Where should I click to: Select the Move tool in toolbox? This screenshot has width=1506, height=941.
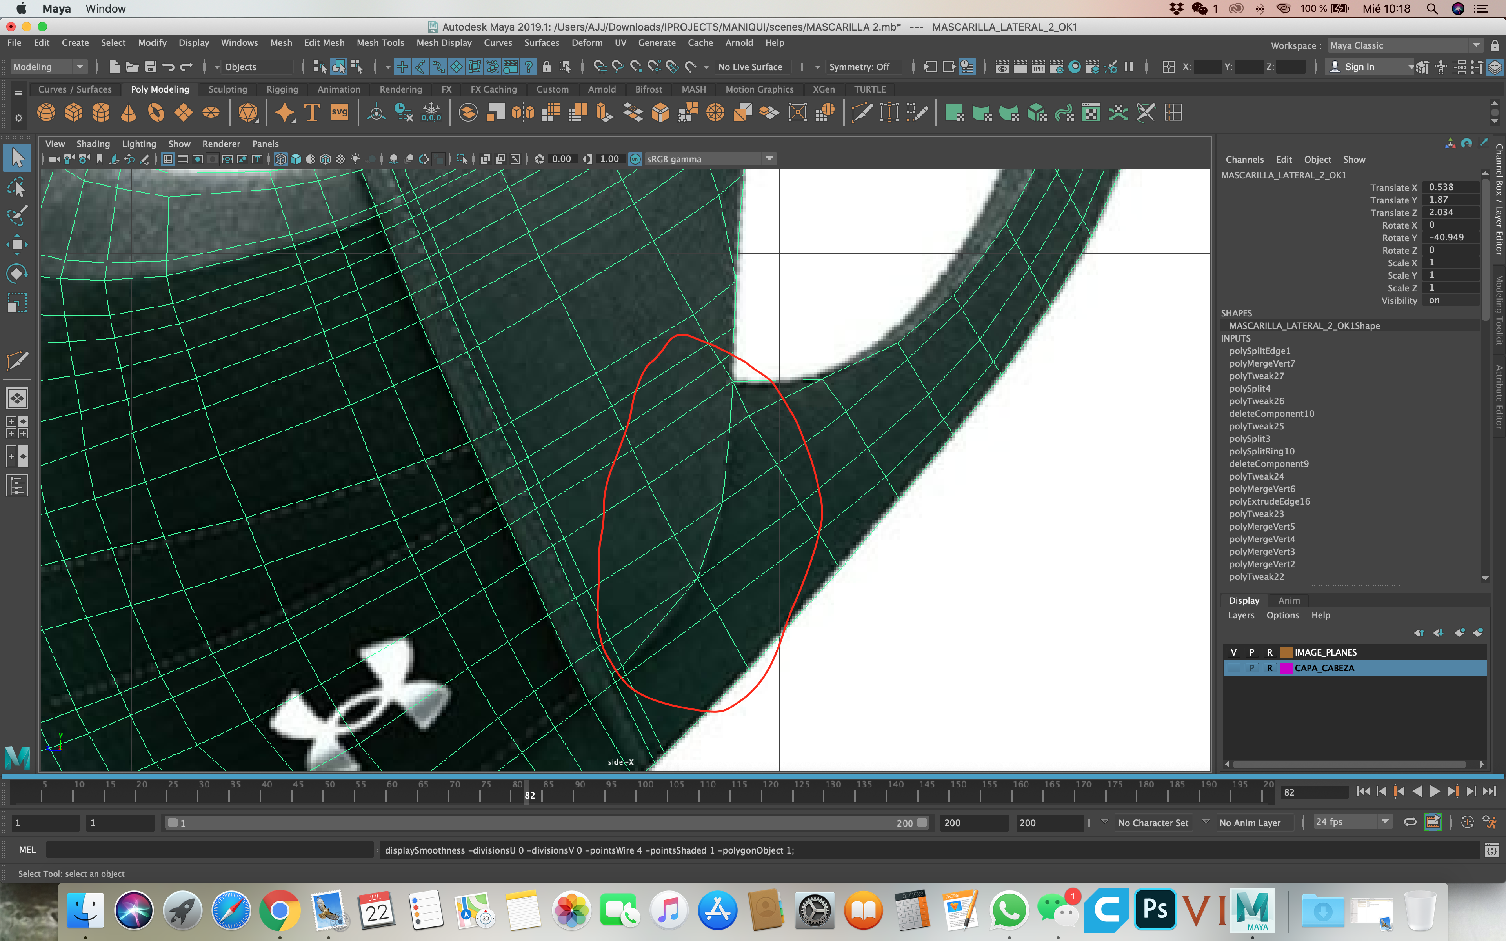pos(17,245)
